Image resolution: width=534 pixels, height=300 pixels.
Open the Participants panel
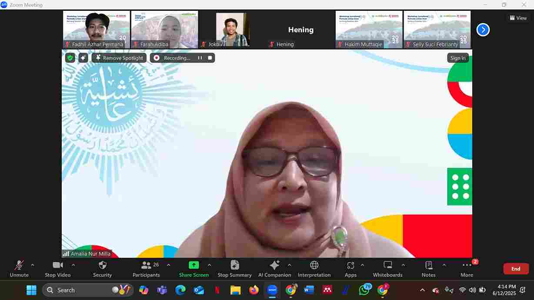tap(146, 268)
